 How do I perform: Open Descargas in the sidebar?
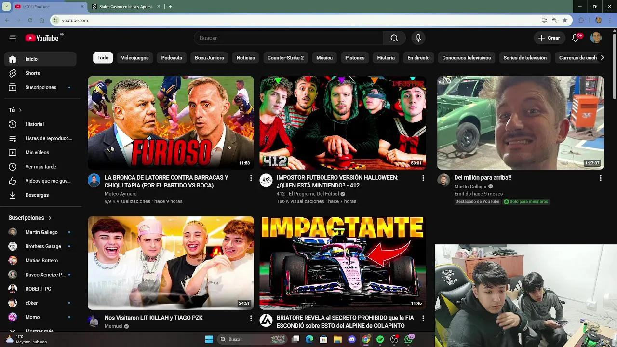(40, 195)
